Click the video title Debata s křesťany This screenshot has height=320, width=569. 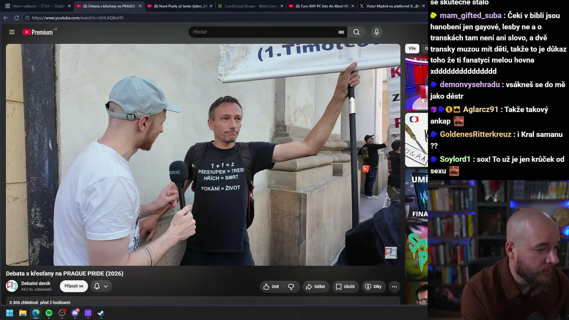click(64, 273)
